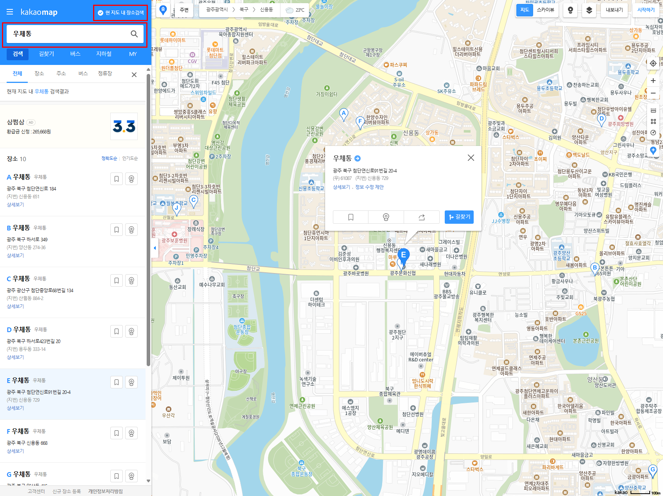Open 상세보기 for result C
663x496 pixels.
[x=15, y=306]
